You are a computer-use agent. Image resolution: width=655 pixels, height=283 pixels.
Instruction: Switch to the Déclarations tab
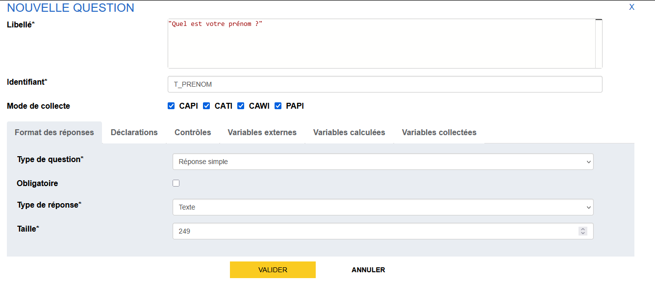134,133
